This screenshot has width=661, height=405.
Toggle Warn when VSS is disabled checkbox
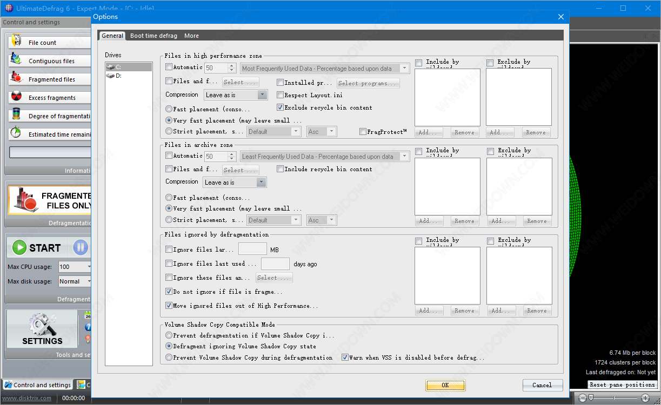click(x=345, y=357)
